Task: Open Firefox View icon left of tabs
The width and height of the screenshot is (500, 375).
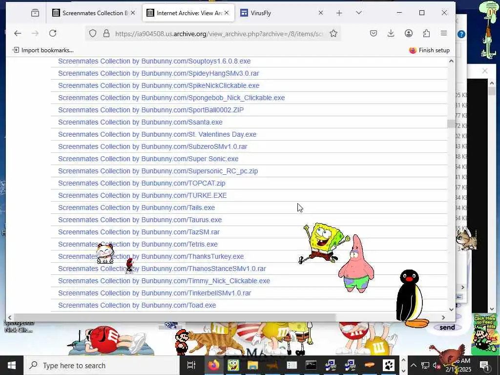Action: [35, 13]
